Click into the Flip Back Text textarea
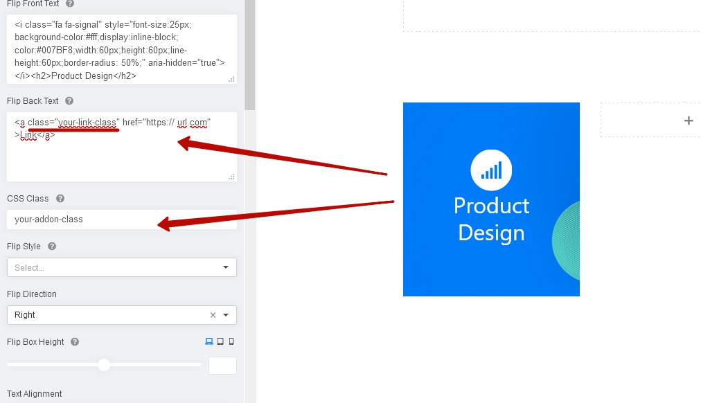This screenshot has height=403, width=701. 121,156
